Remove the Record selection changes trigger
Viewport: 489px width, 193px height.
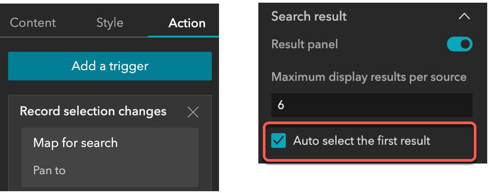click(x=193, y=112)
